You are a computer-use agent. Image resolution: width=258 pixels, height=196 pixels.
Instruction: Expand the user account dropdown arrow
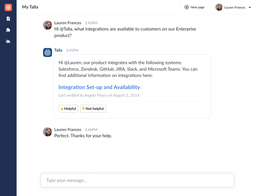pos(250,7)
